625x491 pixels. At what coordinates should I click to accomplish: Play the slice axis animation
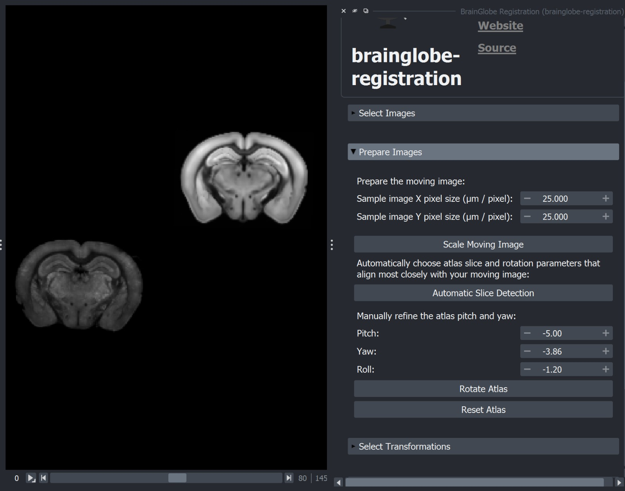[x=31, y=478]
